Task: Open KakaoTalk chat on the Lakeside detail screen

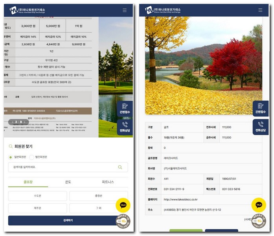Action: 259,205
